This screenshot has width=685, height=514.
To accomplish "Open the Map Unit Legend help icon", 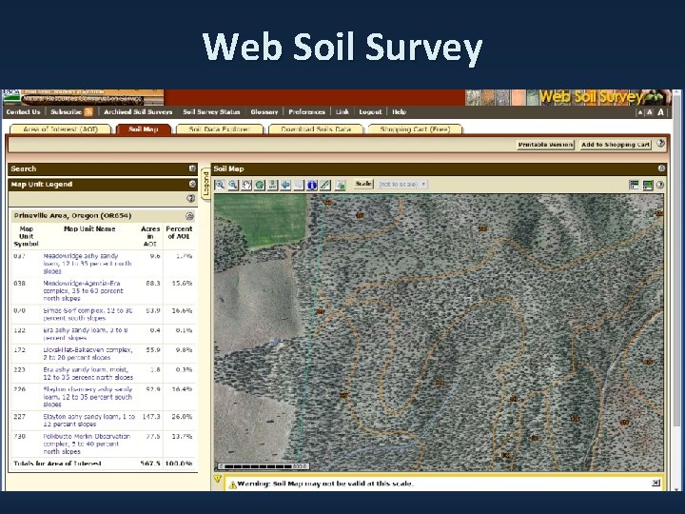I will (x=191, y=198).
